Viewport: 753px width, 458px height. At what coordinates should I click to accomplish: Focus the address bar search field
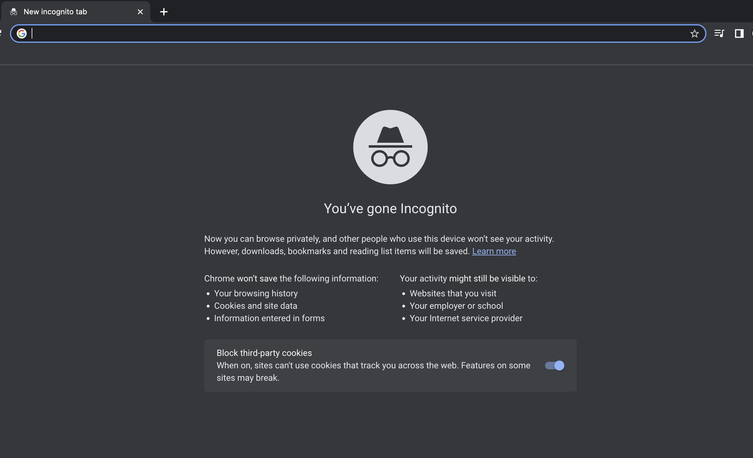tap(357, 34)
